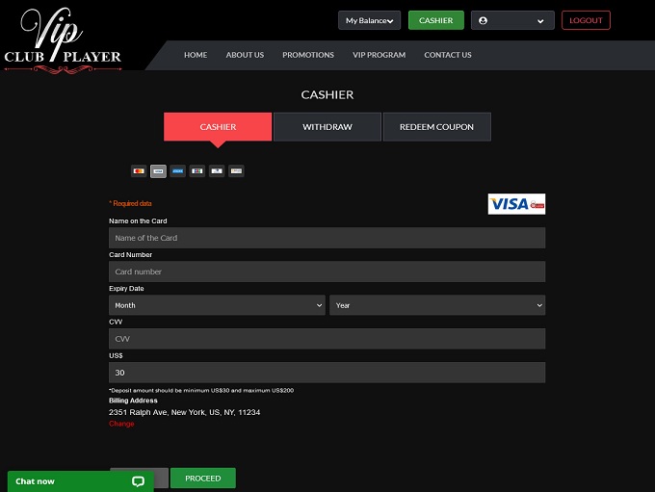Open the Redeem Coupon tab

[x=436, y=127]
